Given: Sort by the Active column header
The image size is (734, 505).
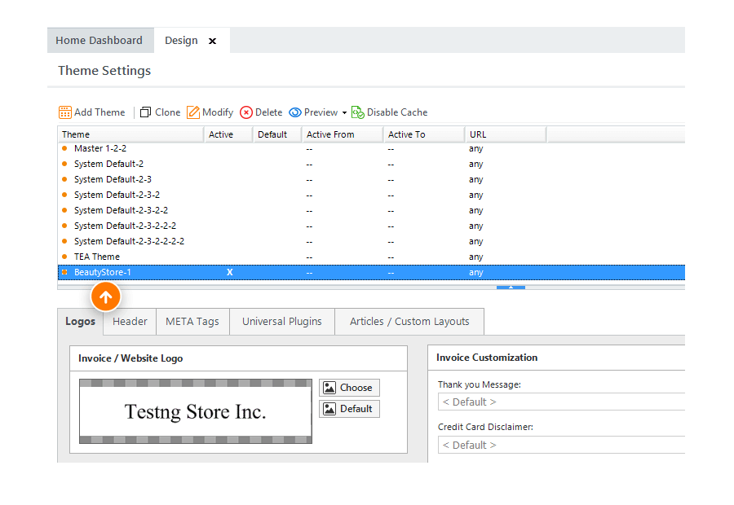Looking at the screenshot, I should coord(228,134).
